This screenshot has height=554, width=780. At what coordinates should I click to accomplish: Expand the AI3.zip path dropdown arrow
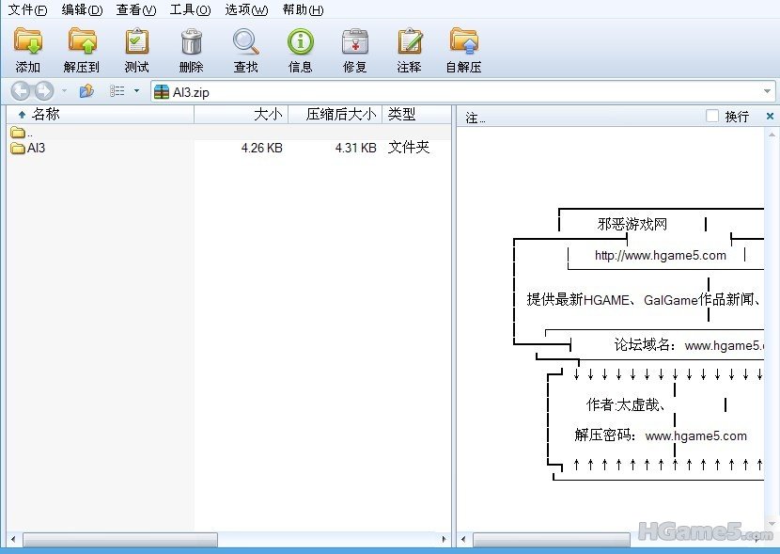tap(767, 91)
